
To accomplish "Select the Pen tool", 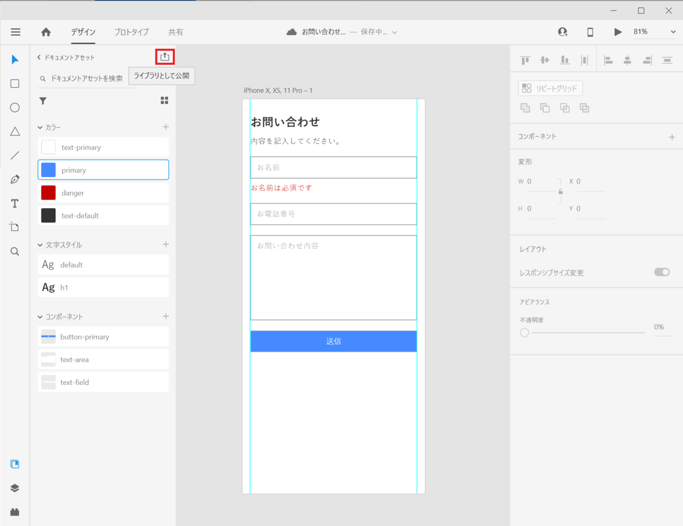I will tap(15, 179).
